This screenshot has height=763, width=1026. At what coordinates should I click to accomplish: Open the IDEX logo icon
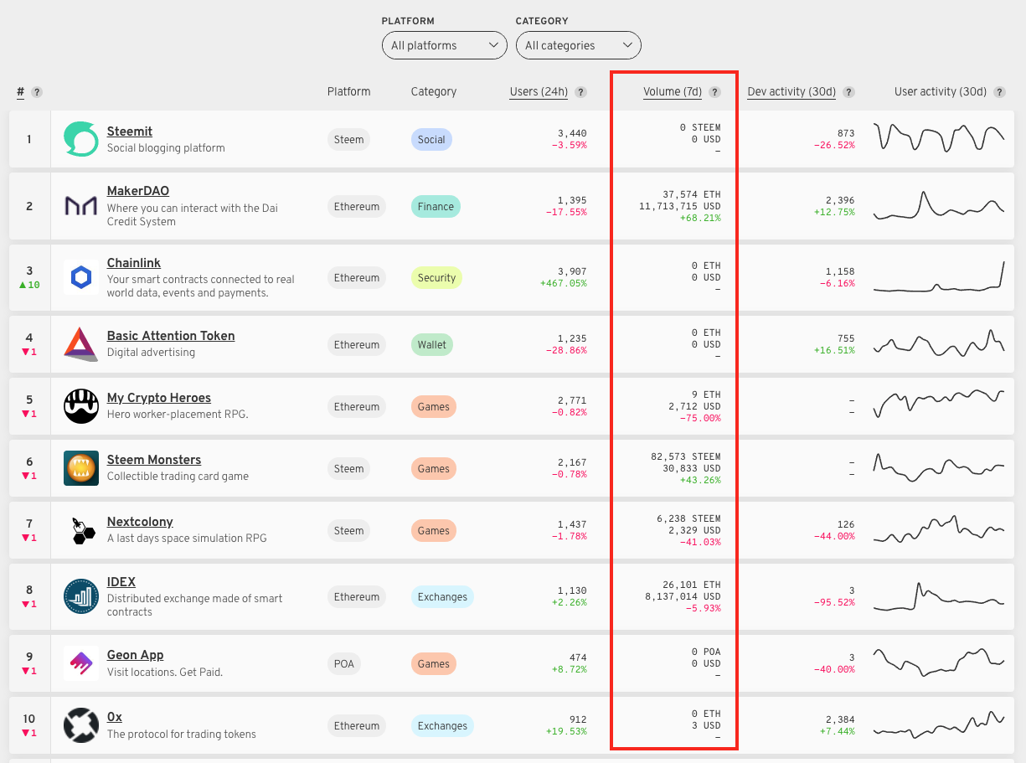[81, 596]
